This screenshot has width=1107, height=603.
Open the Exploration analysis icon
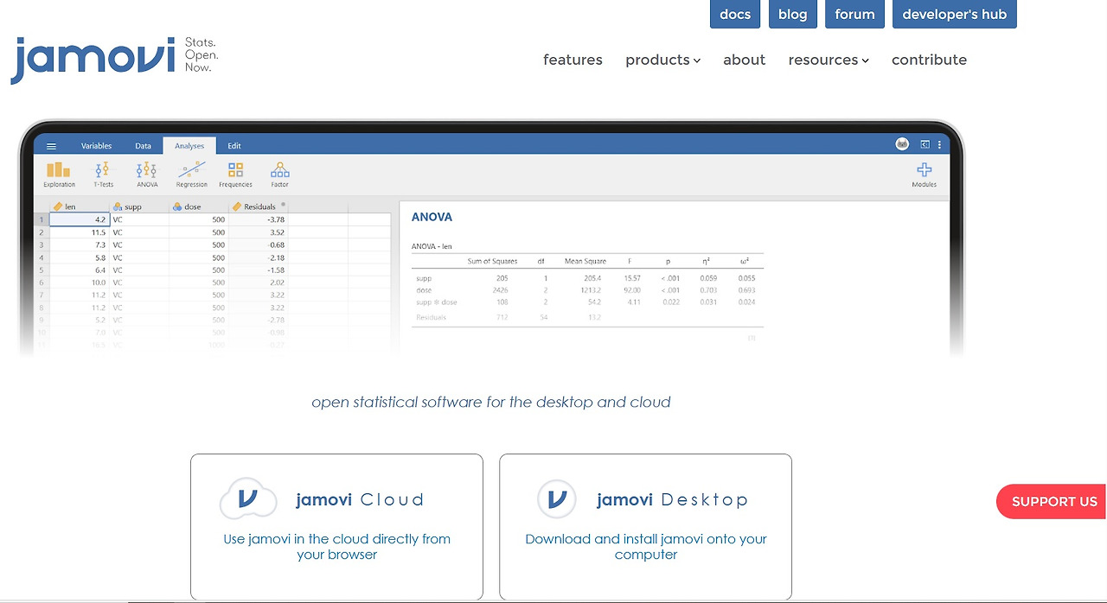tap(59, 175)
